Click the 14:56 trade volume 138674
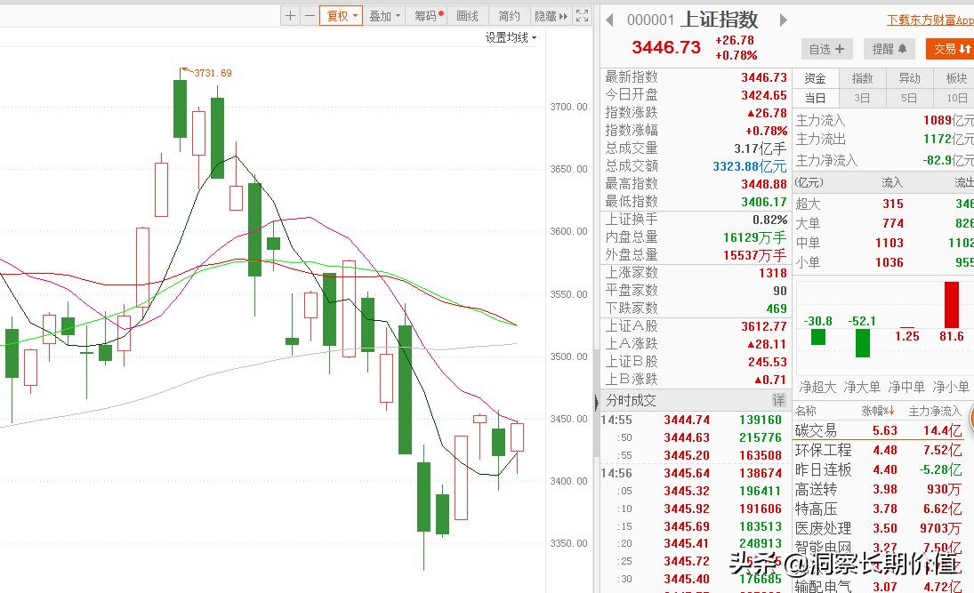Screen dimensions: 974x593 pos(761,473)
